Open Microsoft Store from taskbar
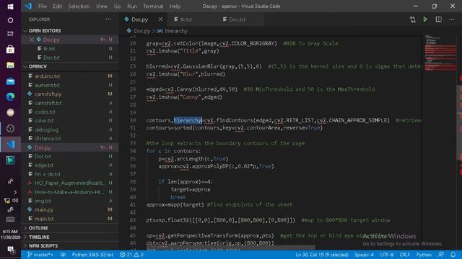 coord(10,50)
